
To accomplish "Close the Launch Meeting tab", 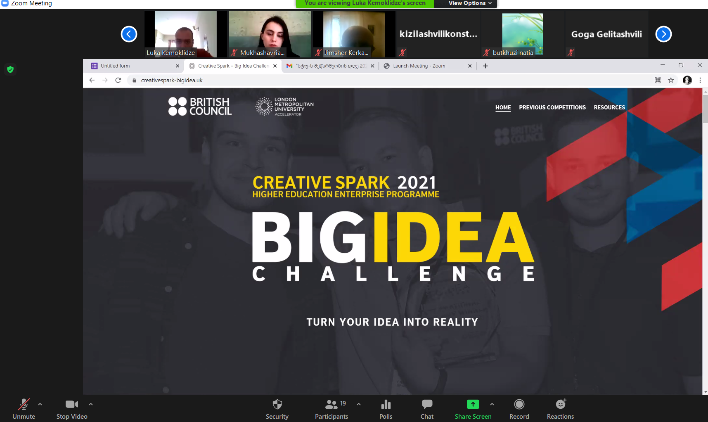I will 470,66.
